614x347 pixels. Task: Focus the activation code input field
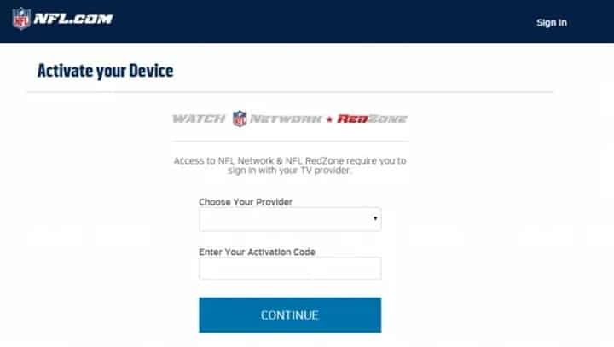(x=290, y=269)
